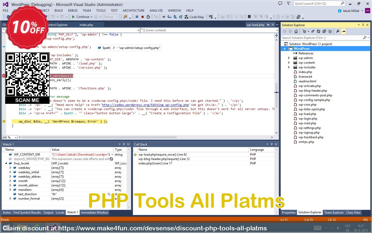Image resolution: width=372 pixels, height=233 pixels.
Task: Toggle auto-hide pin on Watch 1 panel
Action: pos(124,144)
